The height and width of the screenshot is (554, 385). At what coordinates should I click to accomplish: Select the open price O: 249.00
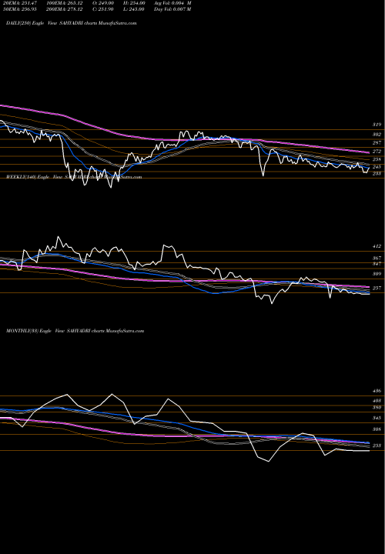point(104,3)
